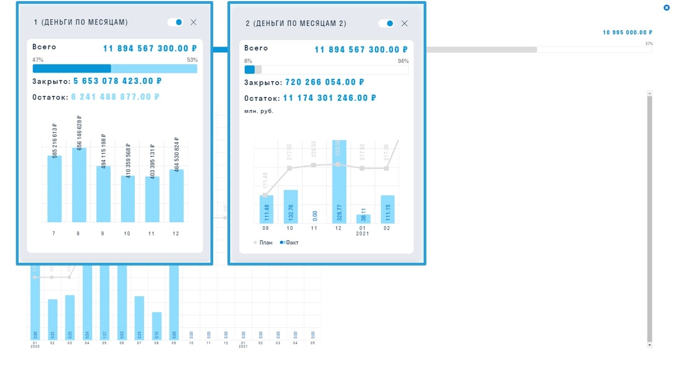673x375 pixels.
Task: Click the 132.76 fact bar for month 10
Action: tap(291, 206)
